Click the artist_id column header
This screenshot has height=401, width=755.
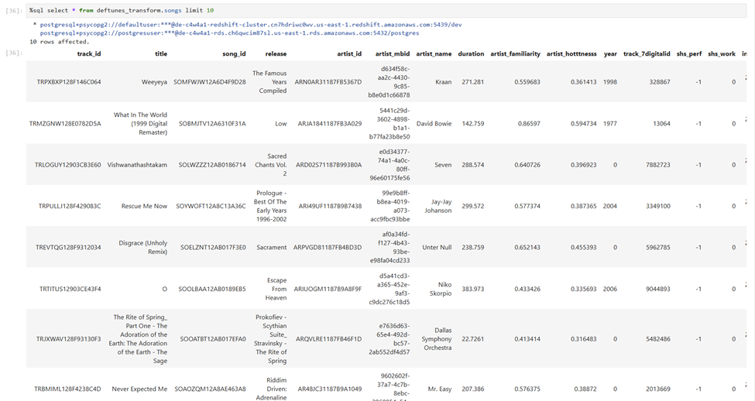[x=349, y=54]
